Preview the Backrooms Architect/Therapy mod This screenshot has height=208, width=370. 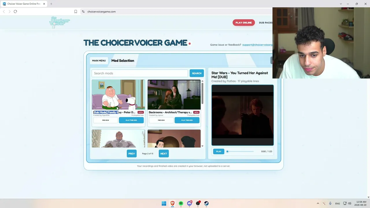pyautogui.click(x=161, y=120)
